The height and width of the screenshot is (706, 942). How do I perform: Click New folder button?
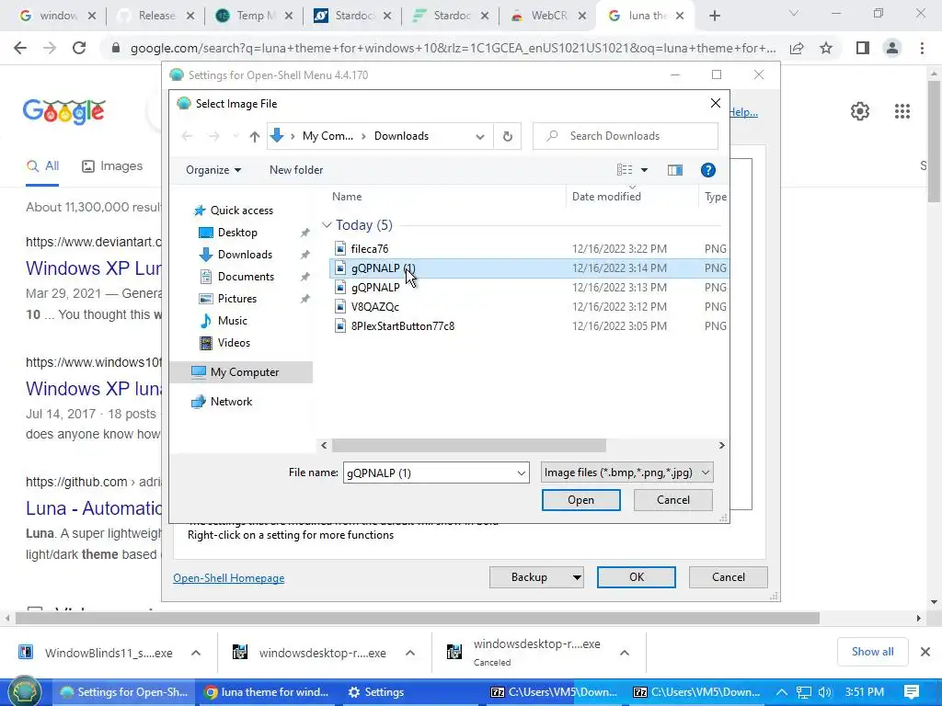point(296,170)
